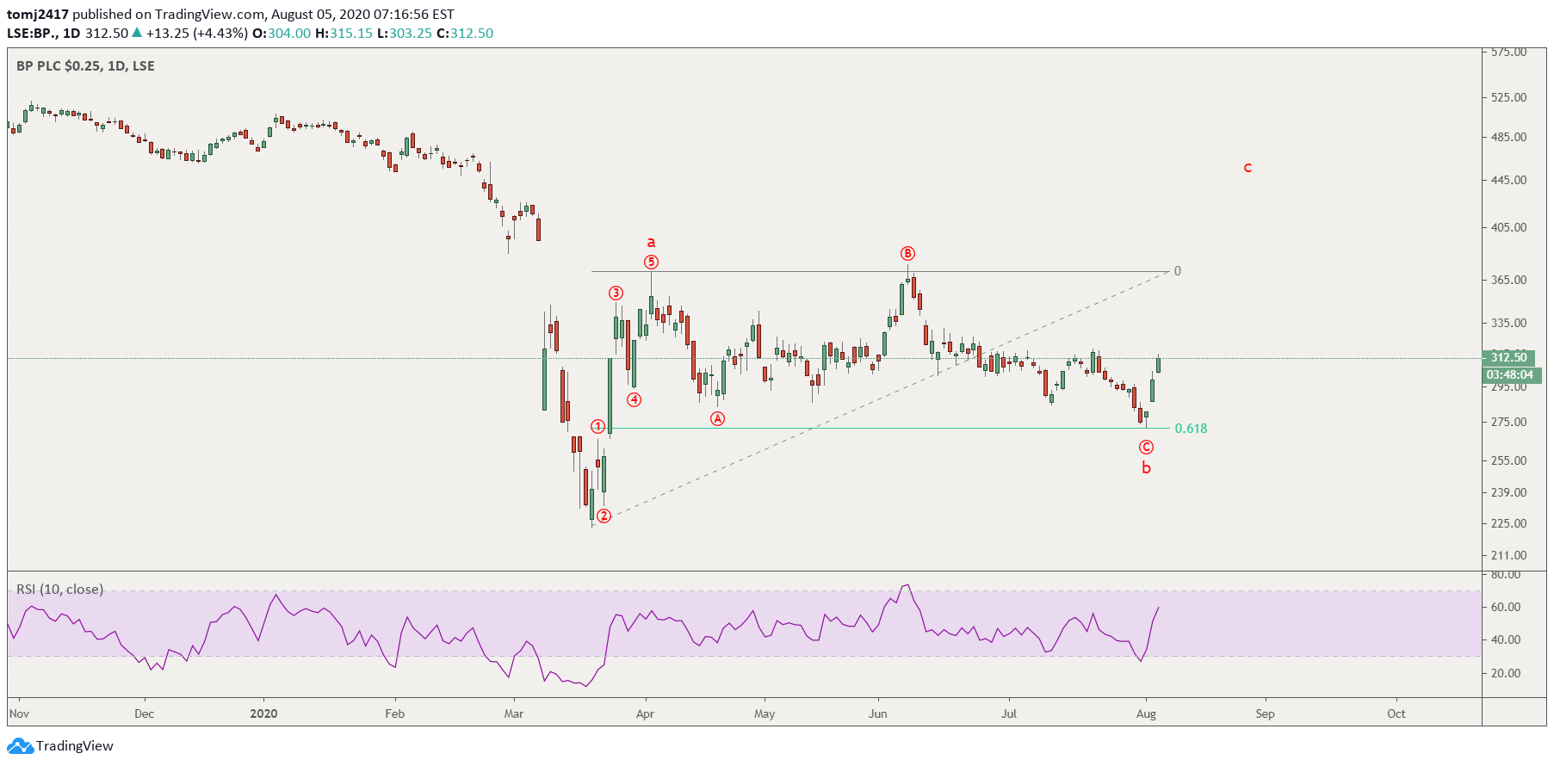Screen dimensions: 1554x766
Task: Click the open value 304.00
Action: click(289, 34)
